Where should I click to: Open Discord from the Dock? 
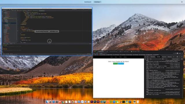pos(86,102)
